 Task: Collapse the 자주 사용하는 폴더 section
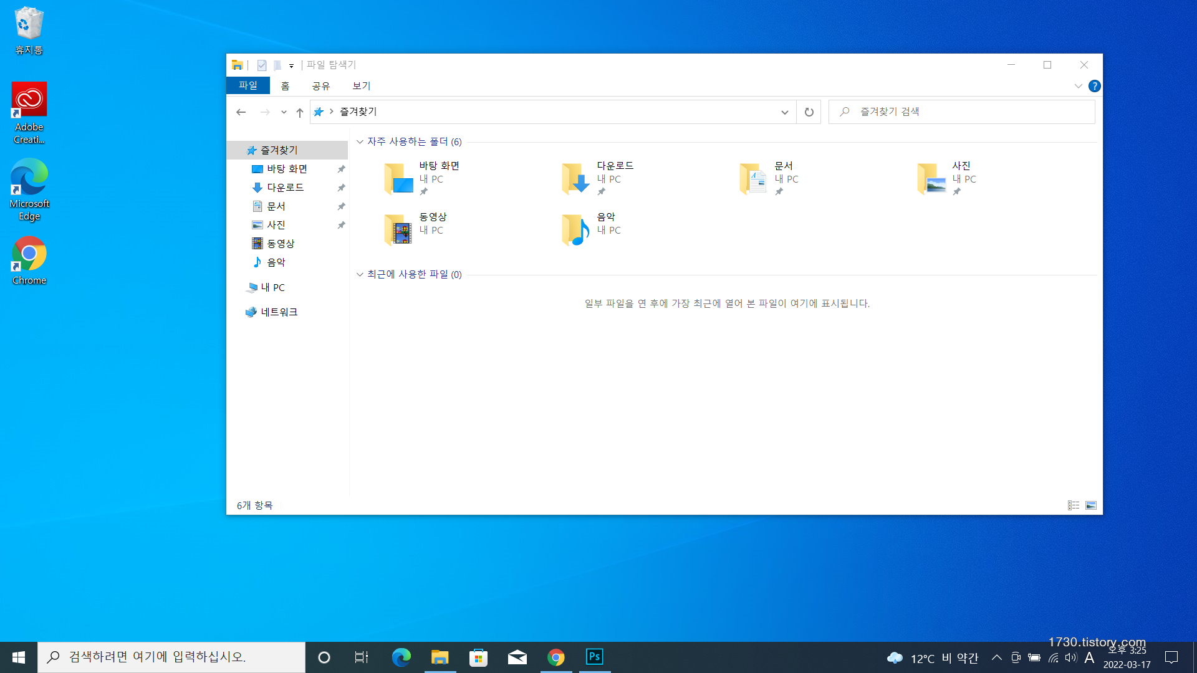tap(360, 142)
